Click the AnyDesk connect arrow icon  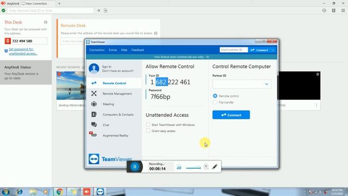click(98, 10)
